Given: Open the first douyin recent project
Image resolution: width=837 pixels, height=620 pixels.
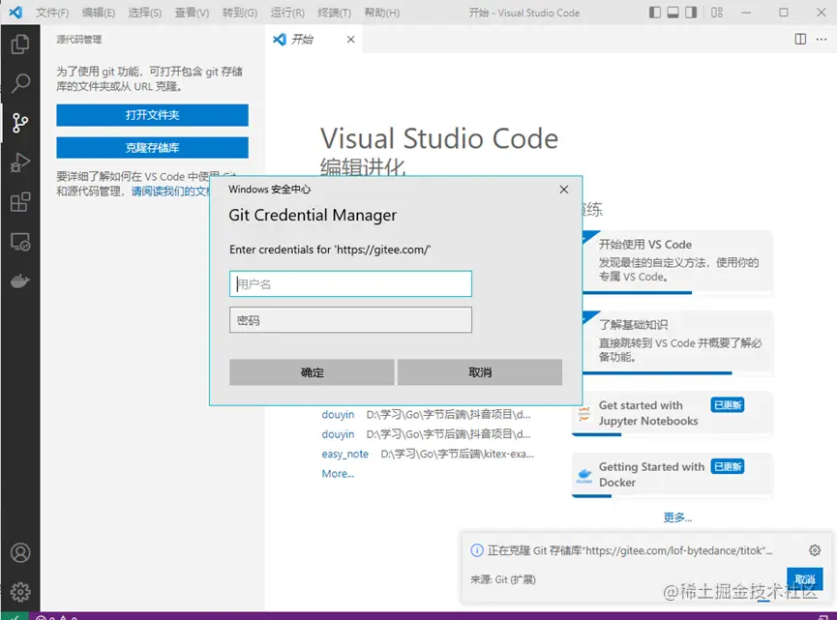Looking at the screenshot, I should point(338,415).
